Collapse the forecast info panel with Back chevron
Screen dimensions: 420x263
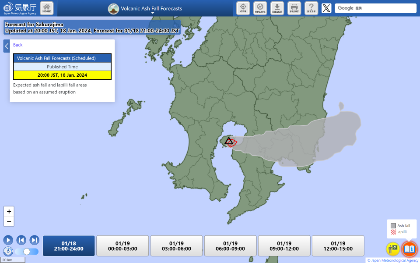pyautogui.click(x=6, y=46)
